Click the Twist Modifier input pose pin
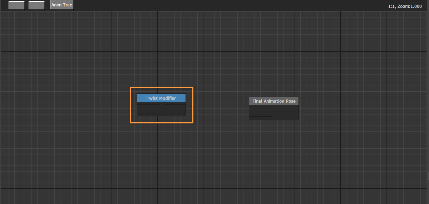 149,109
